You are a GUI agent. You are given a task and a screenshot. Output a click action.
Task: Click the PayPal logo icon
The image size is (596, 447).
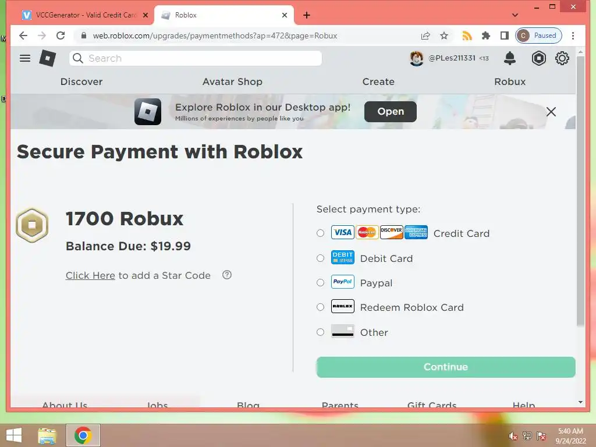click(342, 282)
